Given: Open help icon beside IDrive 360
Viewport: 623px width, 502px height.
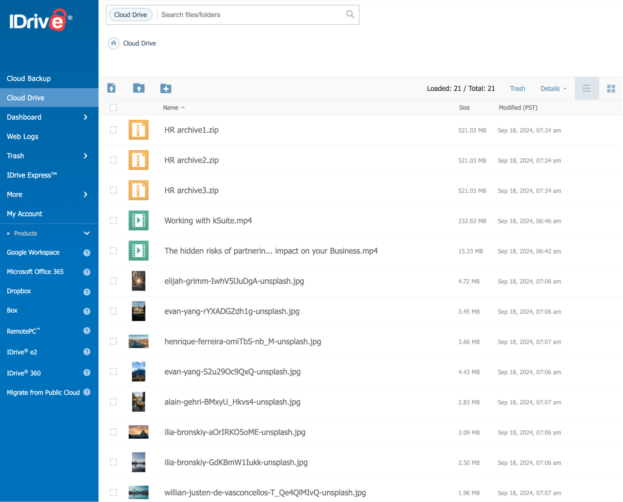Looking at the screenshot, I should 87,372.
